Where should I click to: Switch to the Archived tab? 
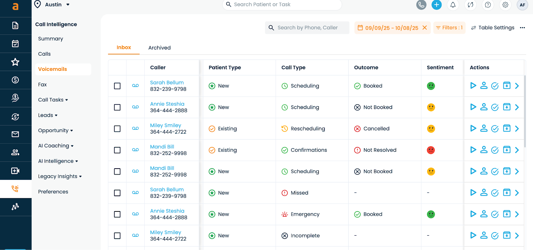pyautogui.click(x=159, y=48)
